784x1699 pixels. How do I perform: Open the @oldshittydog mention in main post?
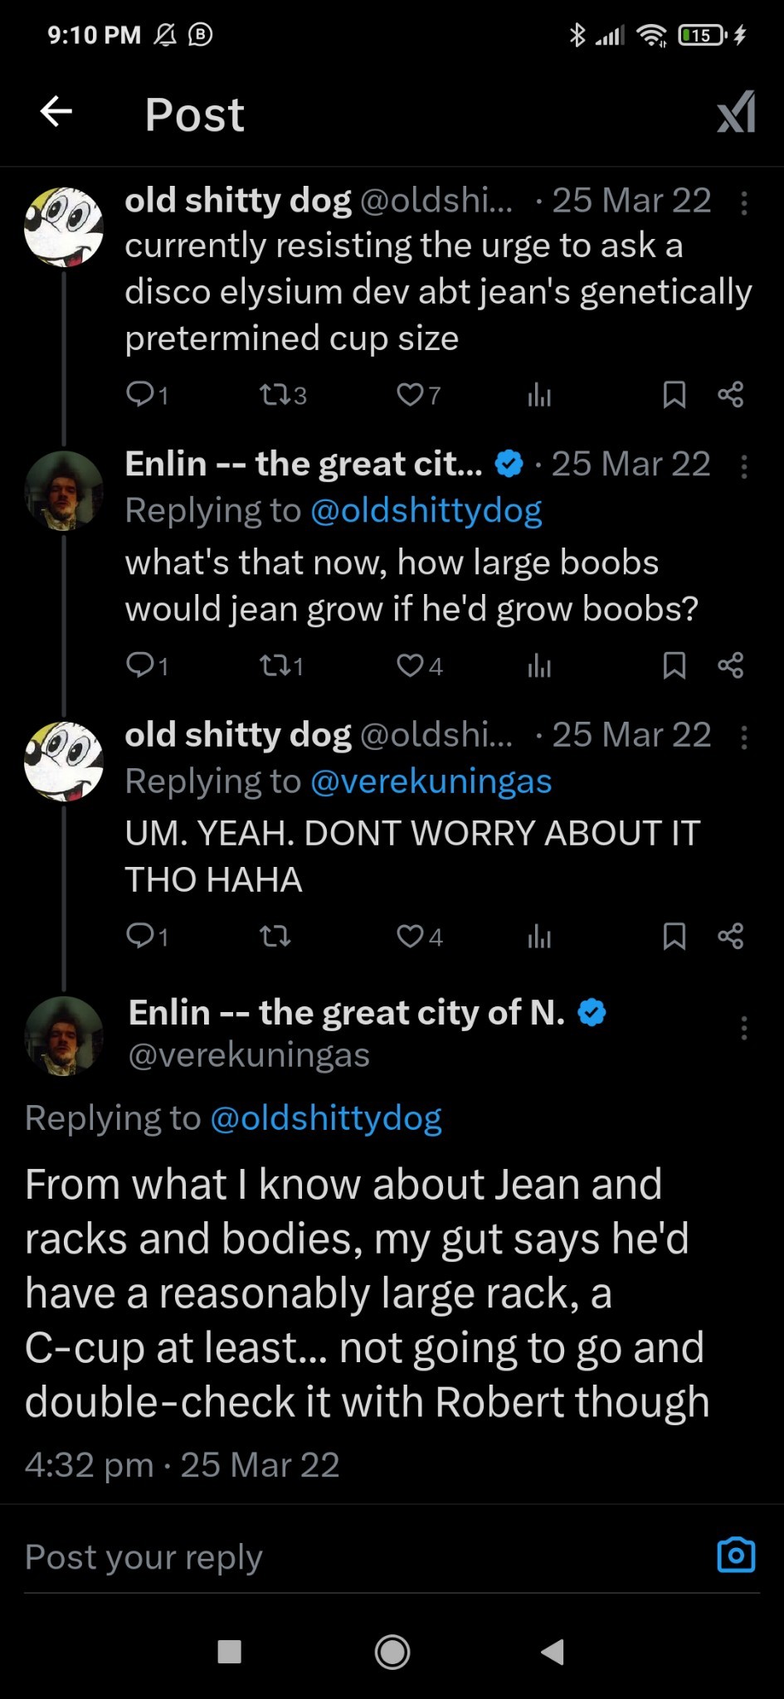[x=326, y=1117]
